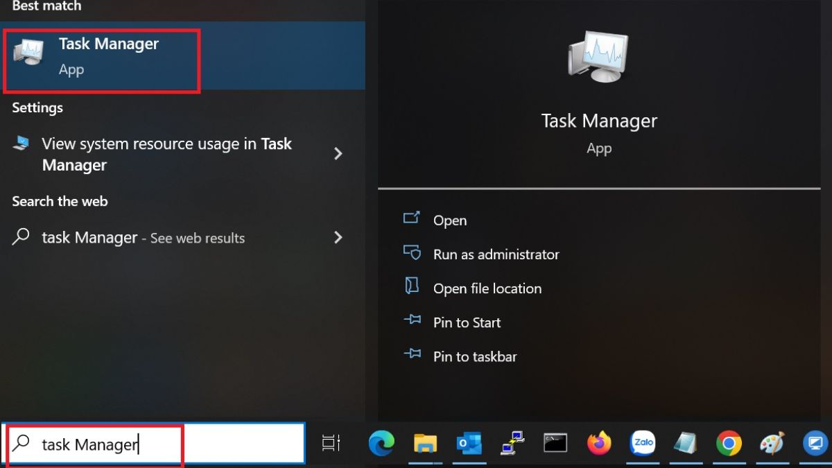
Task: Open Notepad from the taskbar
Action: point(686,442)
